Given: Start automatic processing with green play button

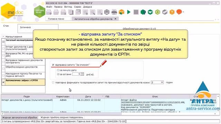Looking at the screenshot, I should click(x=129, y=12).
